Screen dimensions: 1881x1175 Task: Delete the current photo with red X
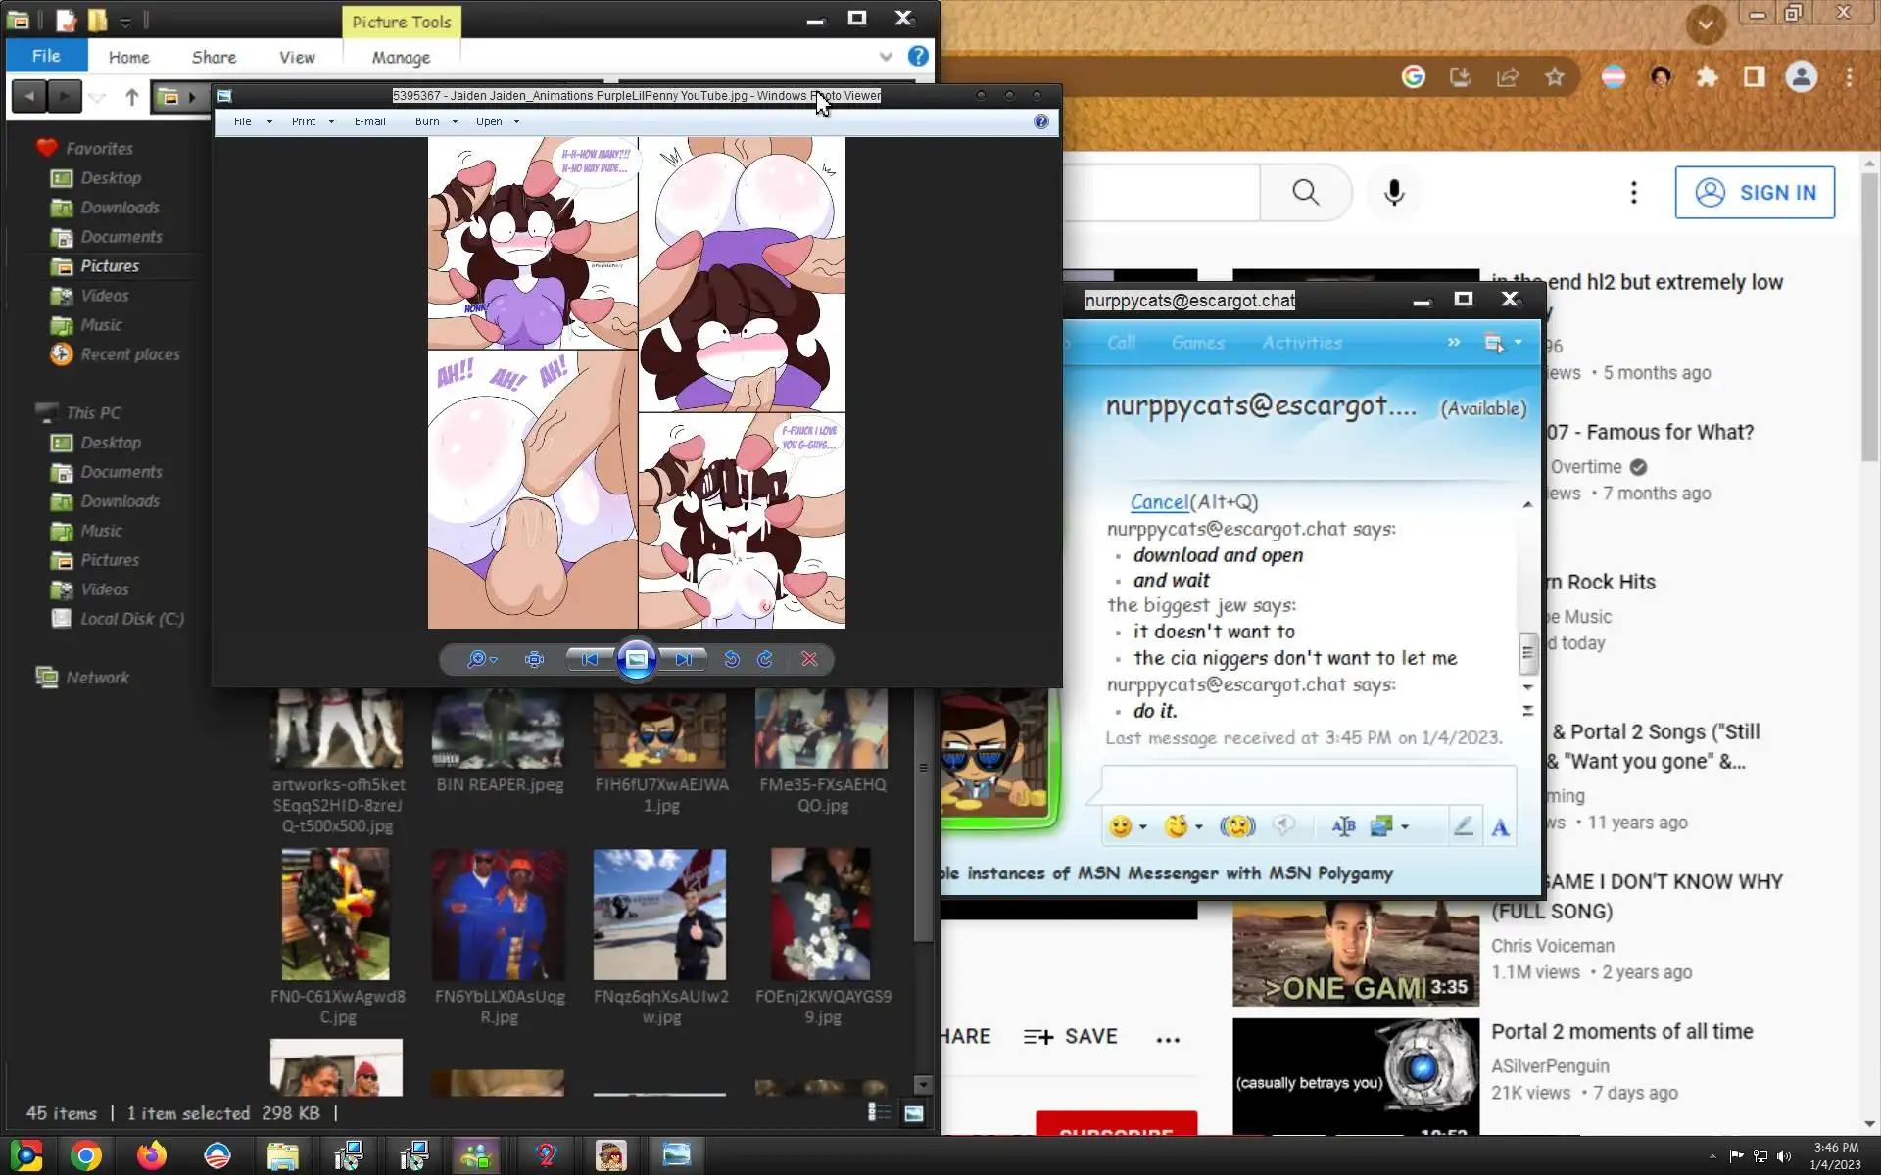point(809,660)
